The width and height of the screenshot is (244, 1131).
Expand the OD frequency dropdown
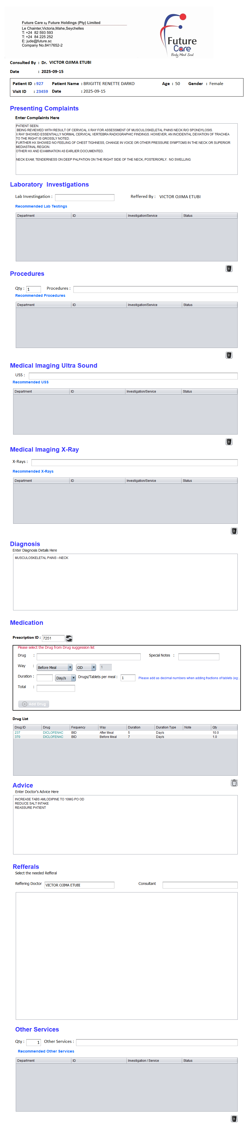point(86,667)
